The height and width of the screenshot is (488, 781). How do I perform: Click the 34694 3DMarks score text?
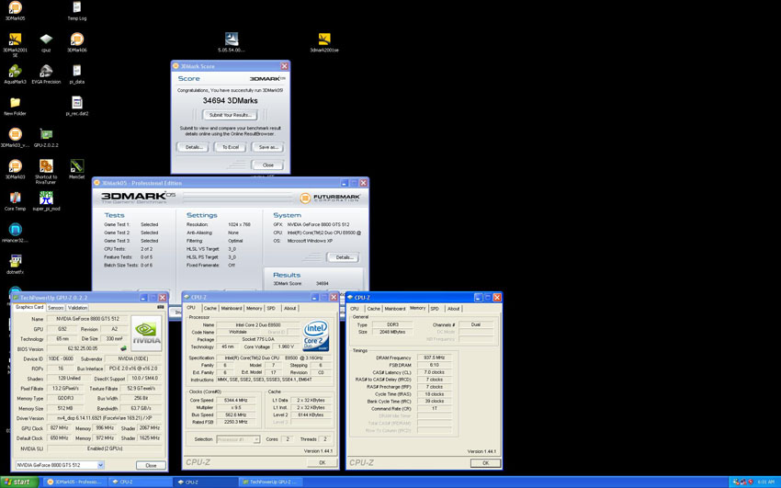[x=230, y=100]
